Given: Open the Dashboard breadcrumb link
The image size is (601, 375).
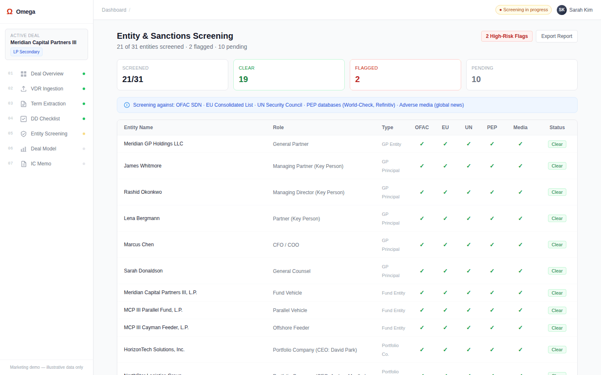Looking at the screenshot, I should (x=114, y=10).
